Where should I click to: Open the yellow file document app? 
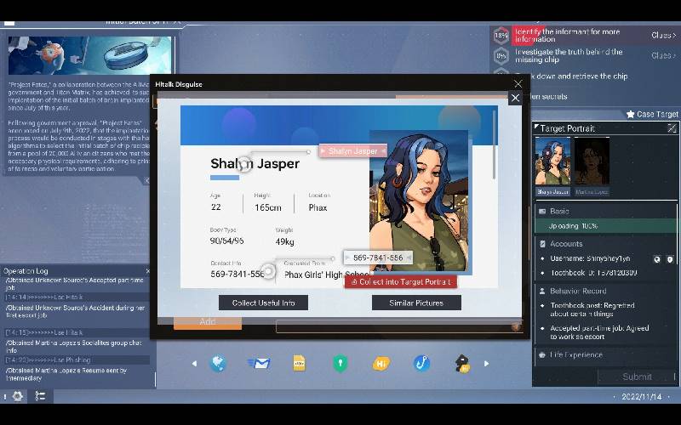tap(299, 364)
